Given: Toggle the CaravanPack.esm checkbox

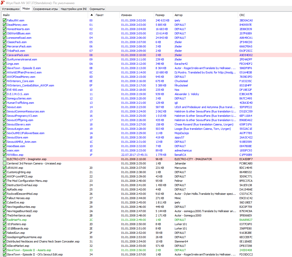Looking at the screenshot, I should click(x=5, y=55).
